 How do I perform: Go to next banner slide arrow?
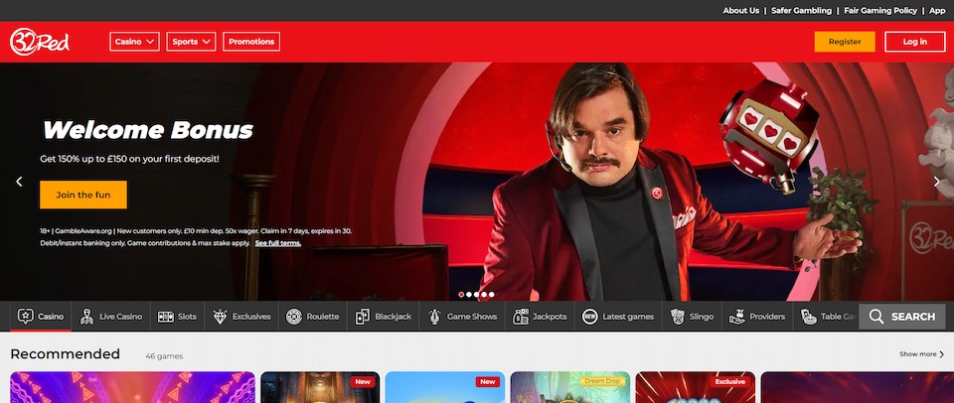coord(936,182)
